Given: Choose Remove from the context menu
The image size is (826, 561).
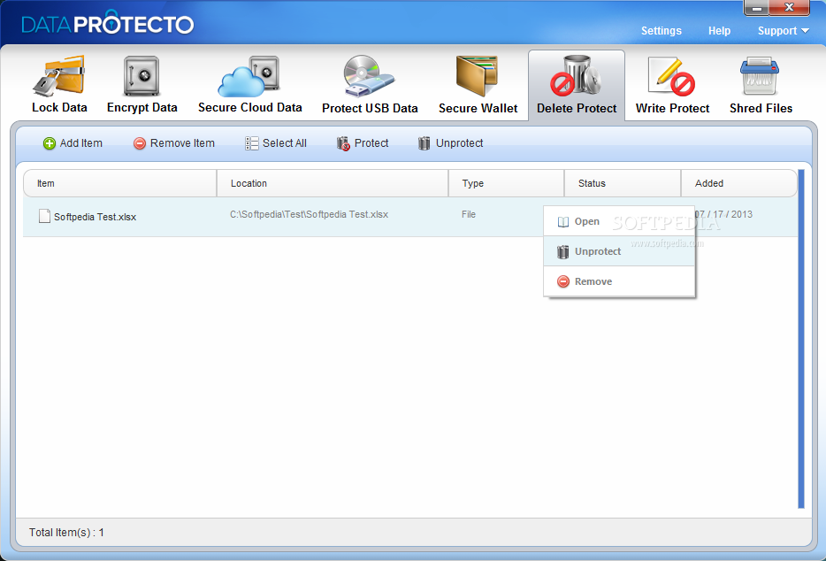Looking at the screenshot, I should tap(619, 281).
